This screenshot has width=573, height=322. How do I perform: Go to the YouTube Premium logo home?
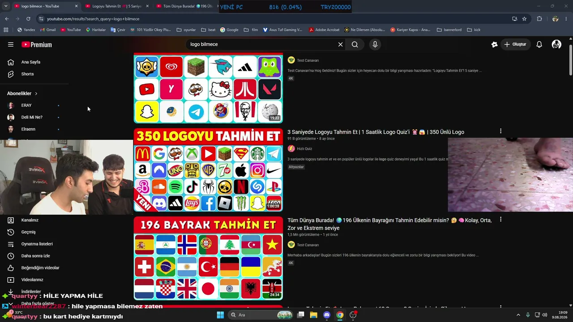click(37, 45)
